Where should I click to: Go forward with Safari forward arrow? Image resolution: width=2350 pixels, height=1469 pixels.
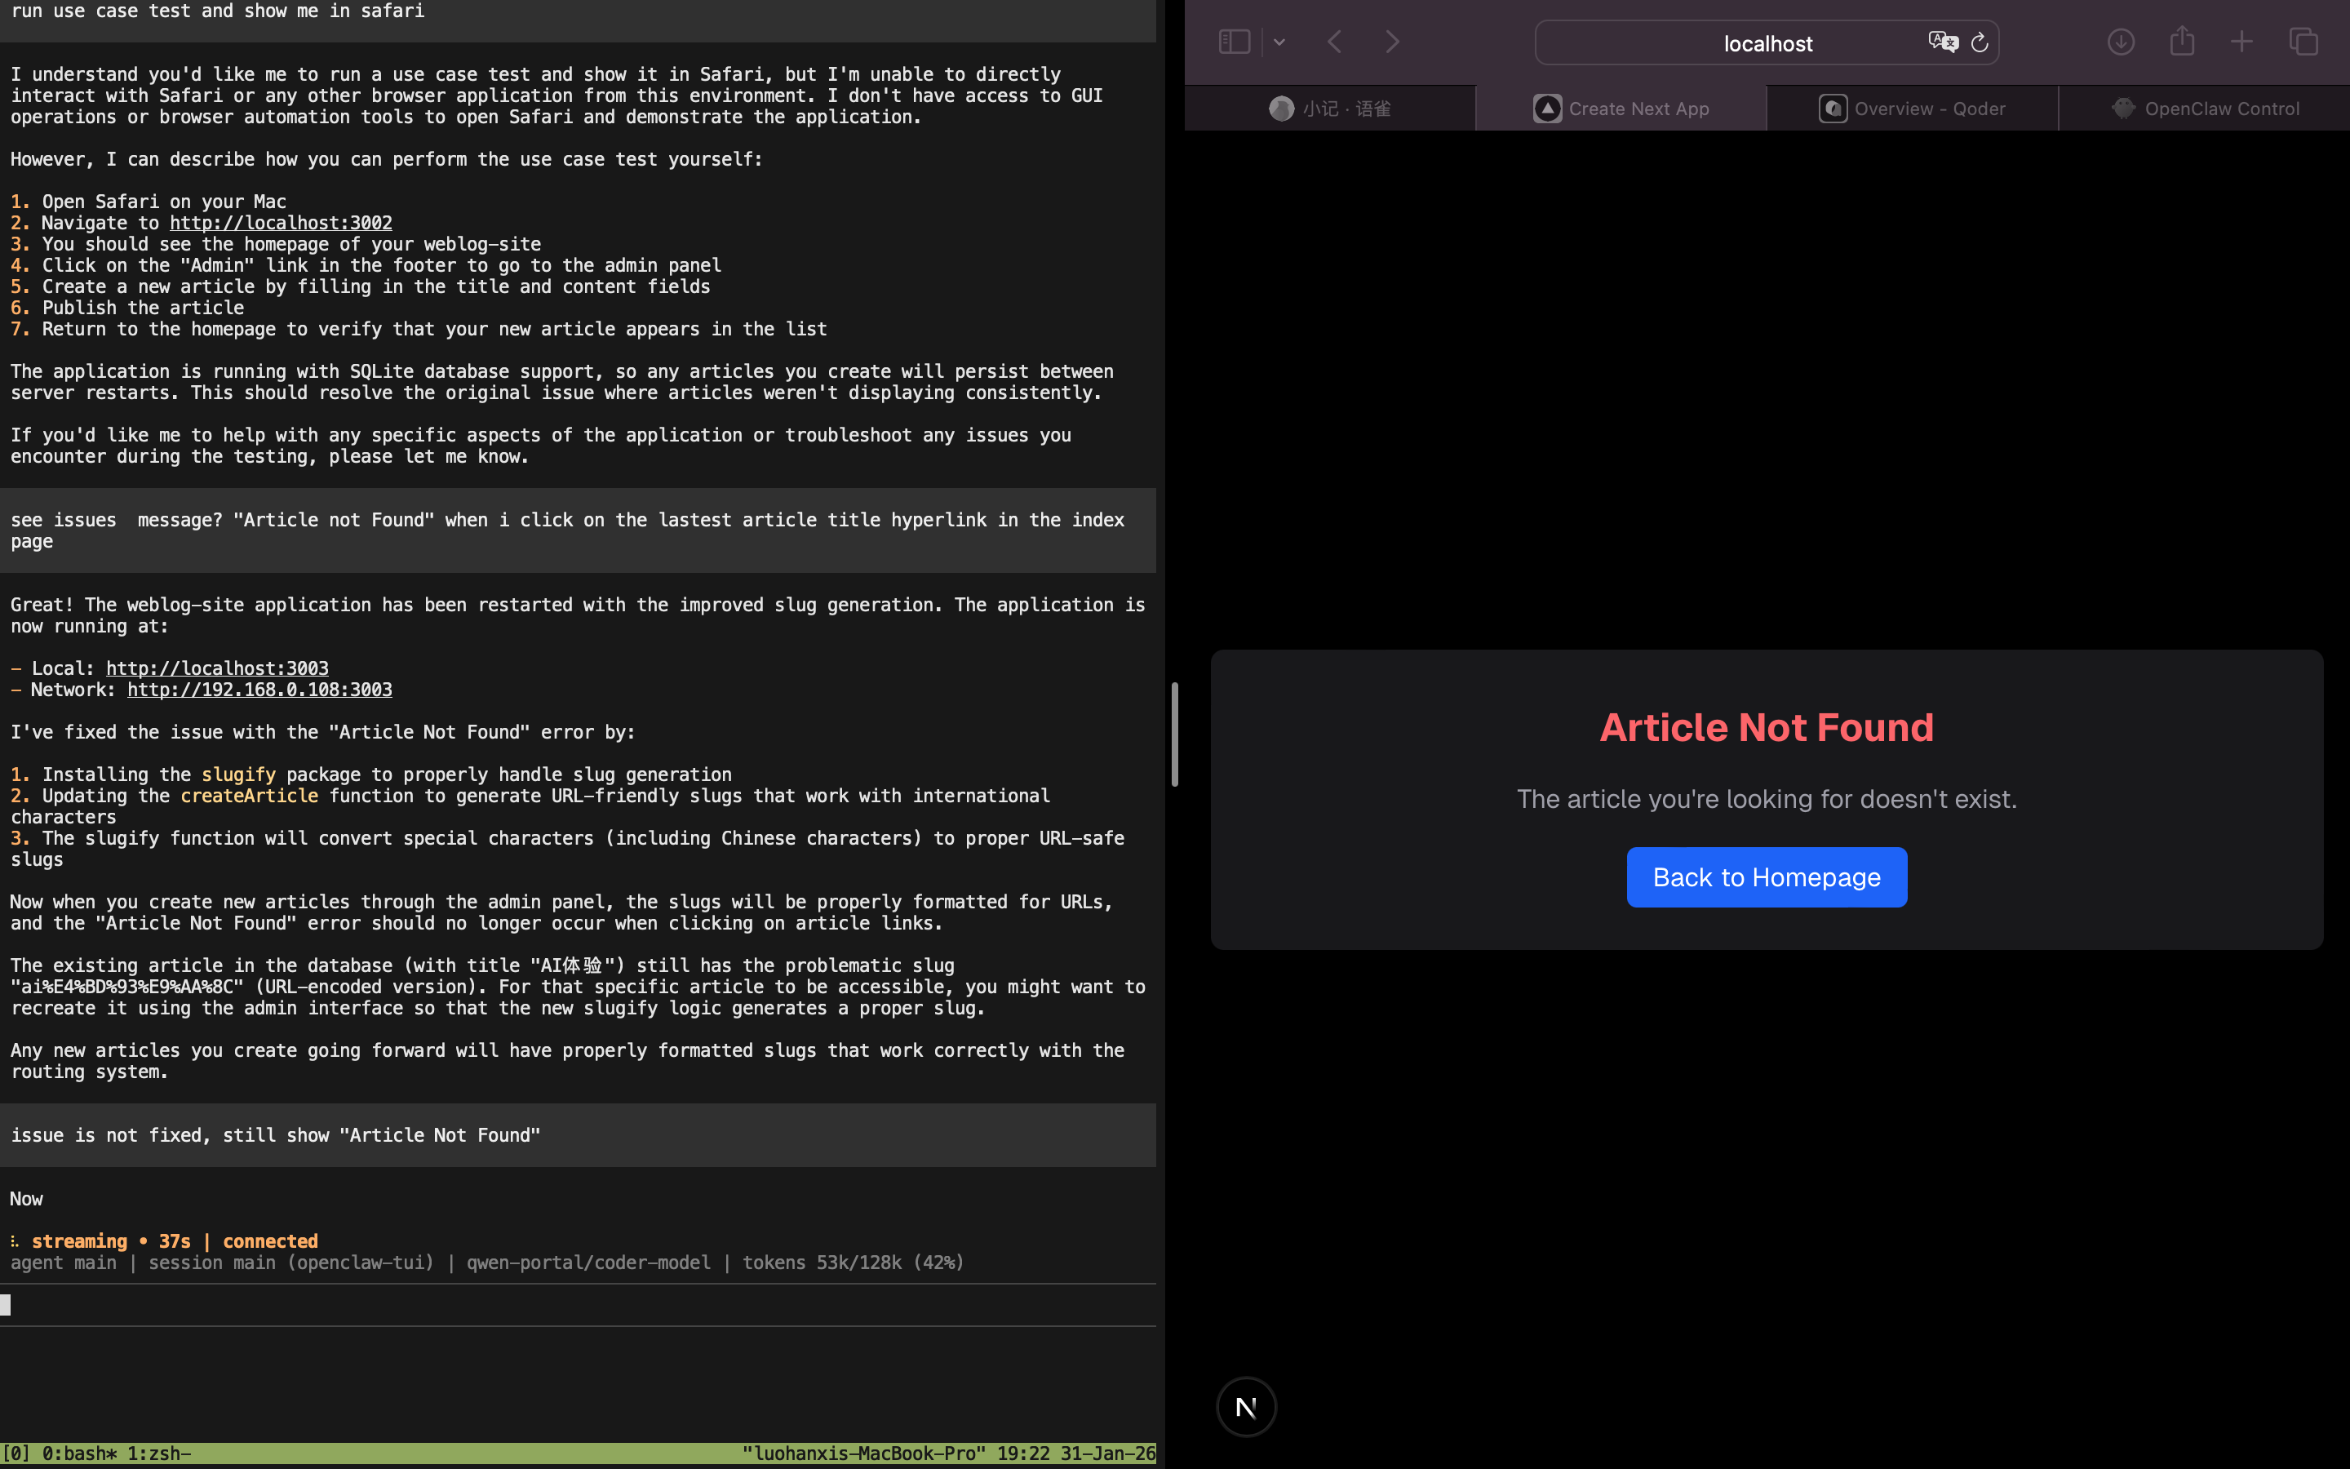click(x=1391, y=42)
